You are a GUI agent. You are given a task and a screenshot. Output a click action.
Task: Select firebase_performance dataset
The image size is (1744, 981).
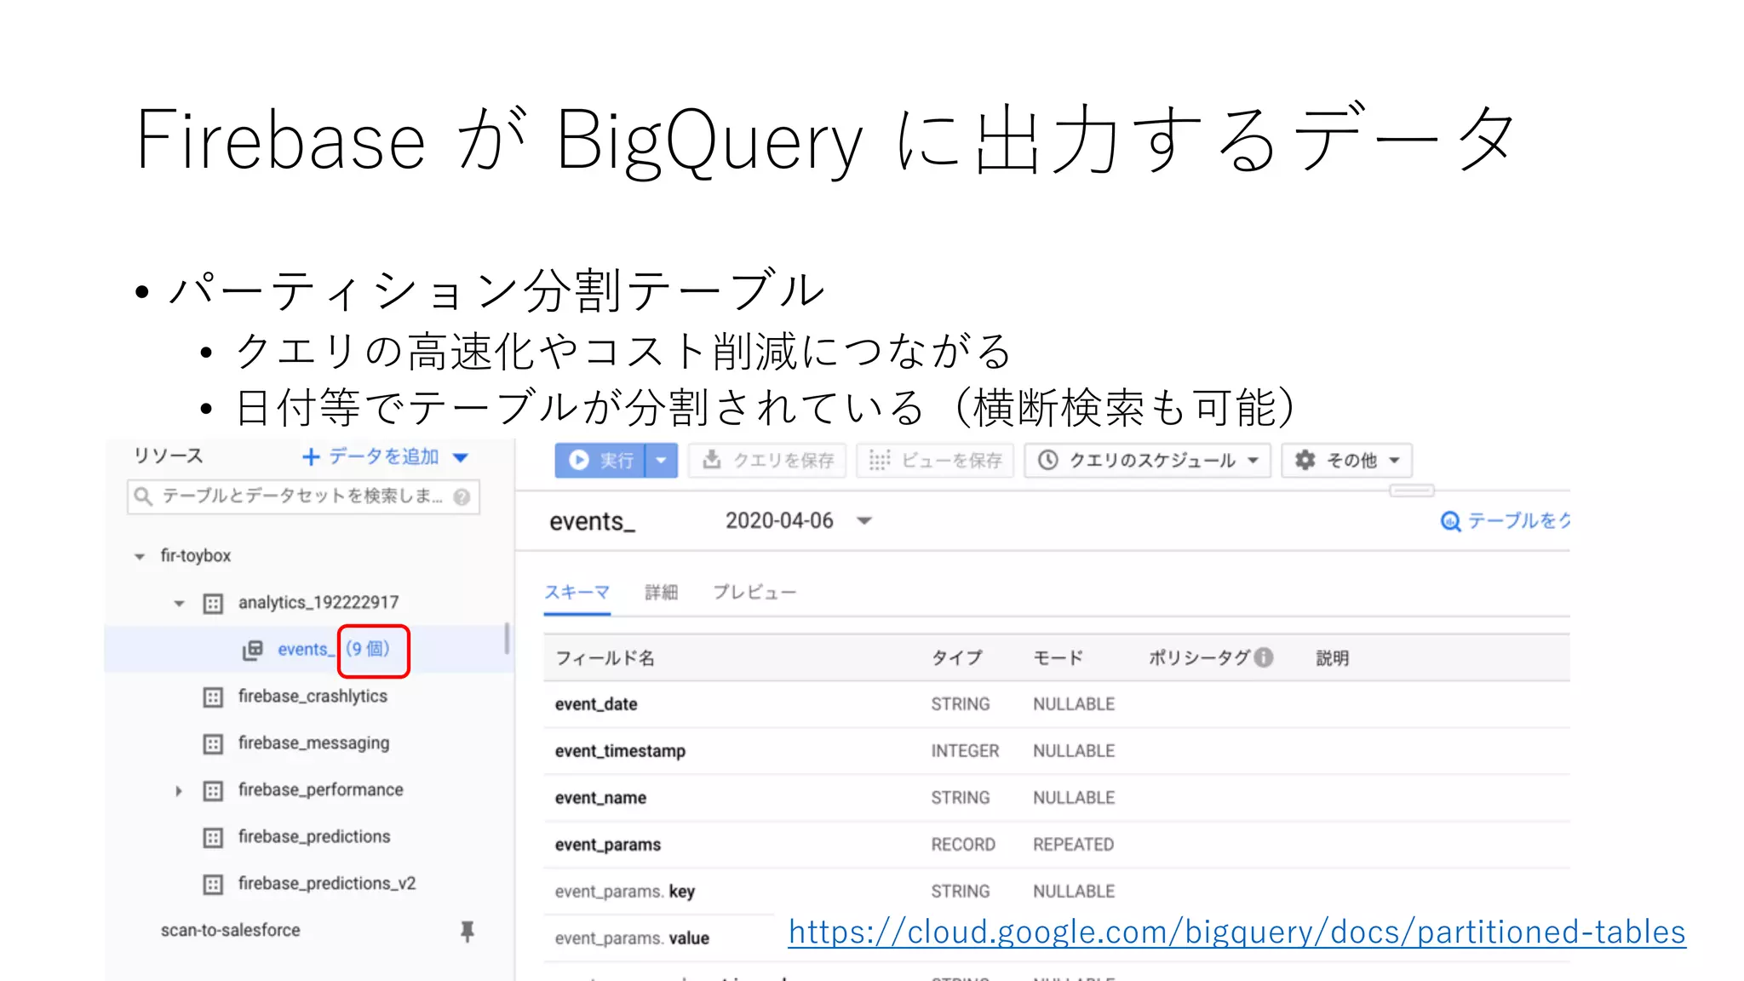(321, 790)
